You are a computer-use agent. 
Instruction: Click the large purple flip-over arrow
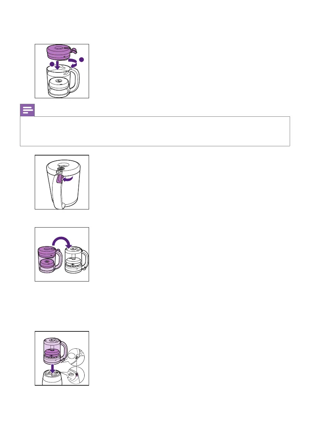[62, 242]
